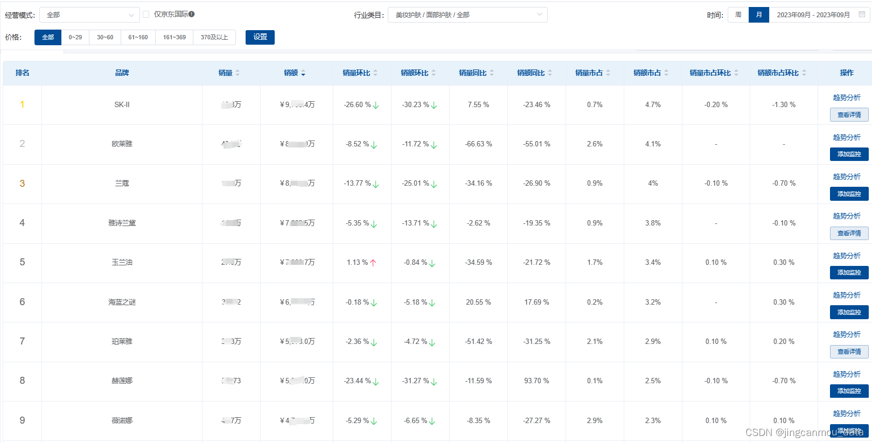Click 查看详情 for SK-II row
Screen dimensions: 872x443
pyautogui.click(x=849, y=115)
